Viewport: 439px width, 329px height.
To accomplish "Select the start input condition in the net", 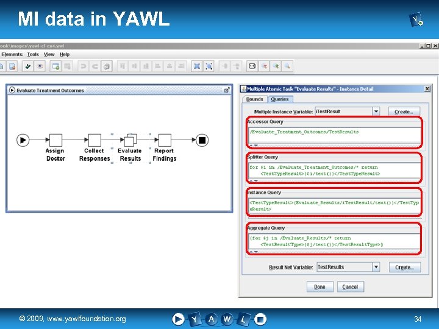I will tap(23, 140).
